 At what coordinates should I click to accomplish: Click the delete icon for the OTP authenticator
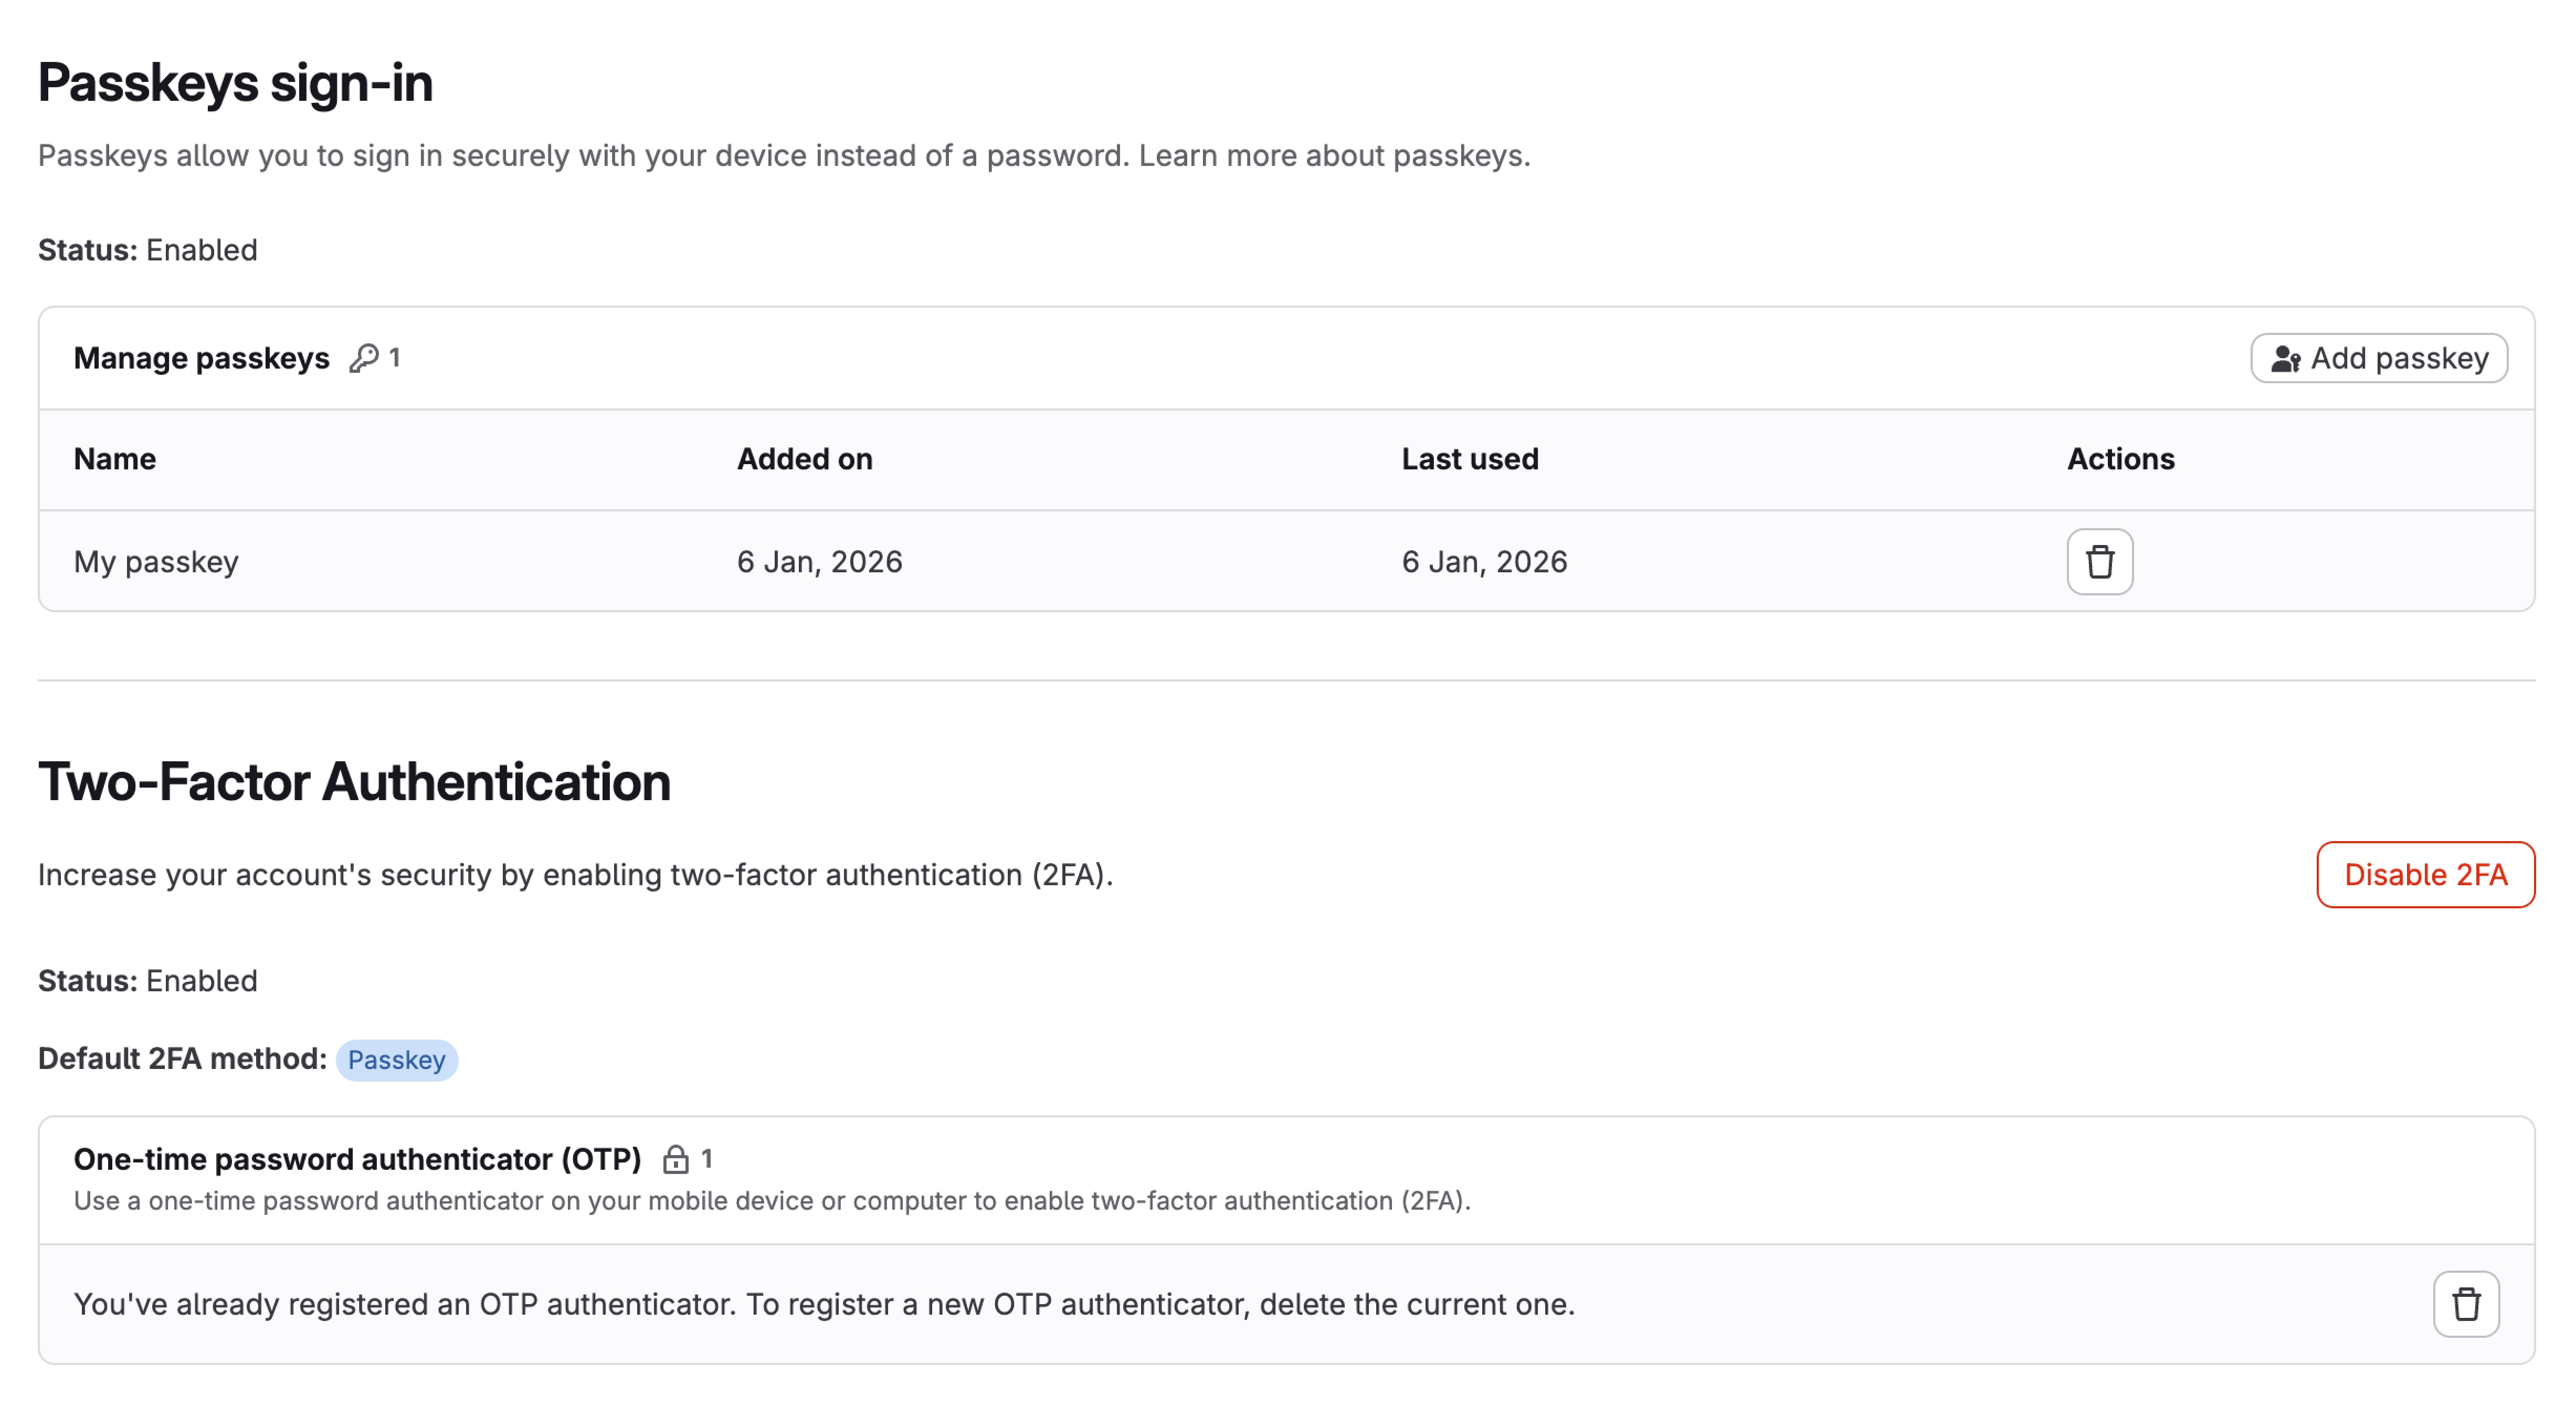(2466, 1304)
